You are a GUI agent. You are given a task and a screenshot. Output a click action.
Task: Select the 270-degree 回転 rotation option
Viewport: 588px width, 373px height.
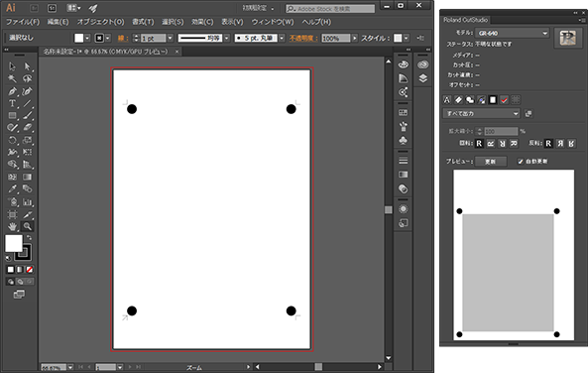click(x=514, y=143)
